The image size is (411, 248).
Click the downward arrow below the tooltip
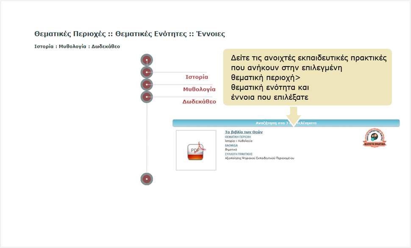coord(293,115)
